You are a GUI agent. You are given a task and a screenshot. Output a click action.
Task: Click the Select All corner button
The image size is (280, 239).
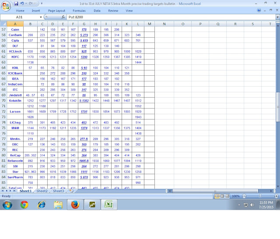3,24
